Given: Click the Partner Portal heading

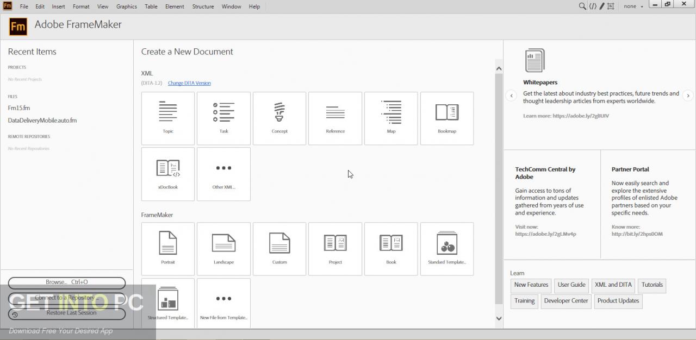Looking at the screenshot, I should [630, 169].
